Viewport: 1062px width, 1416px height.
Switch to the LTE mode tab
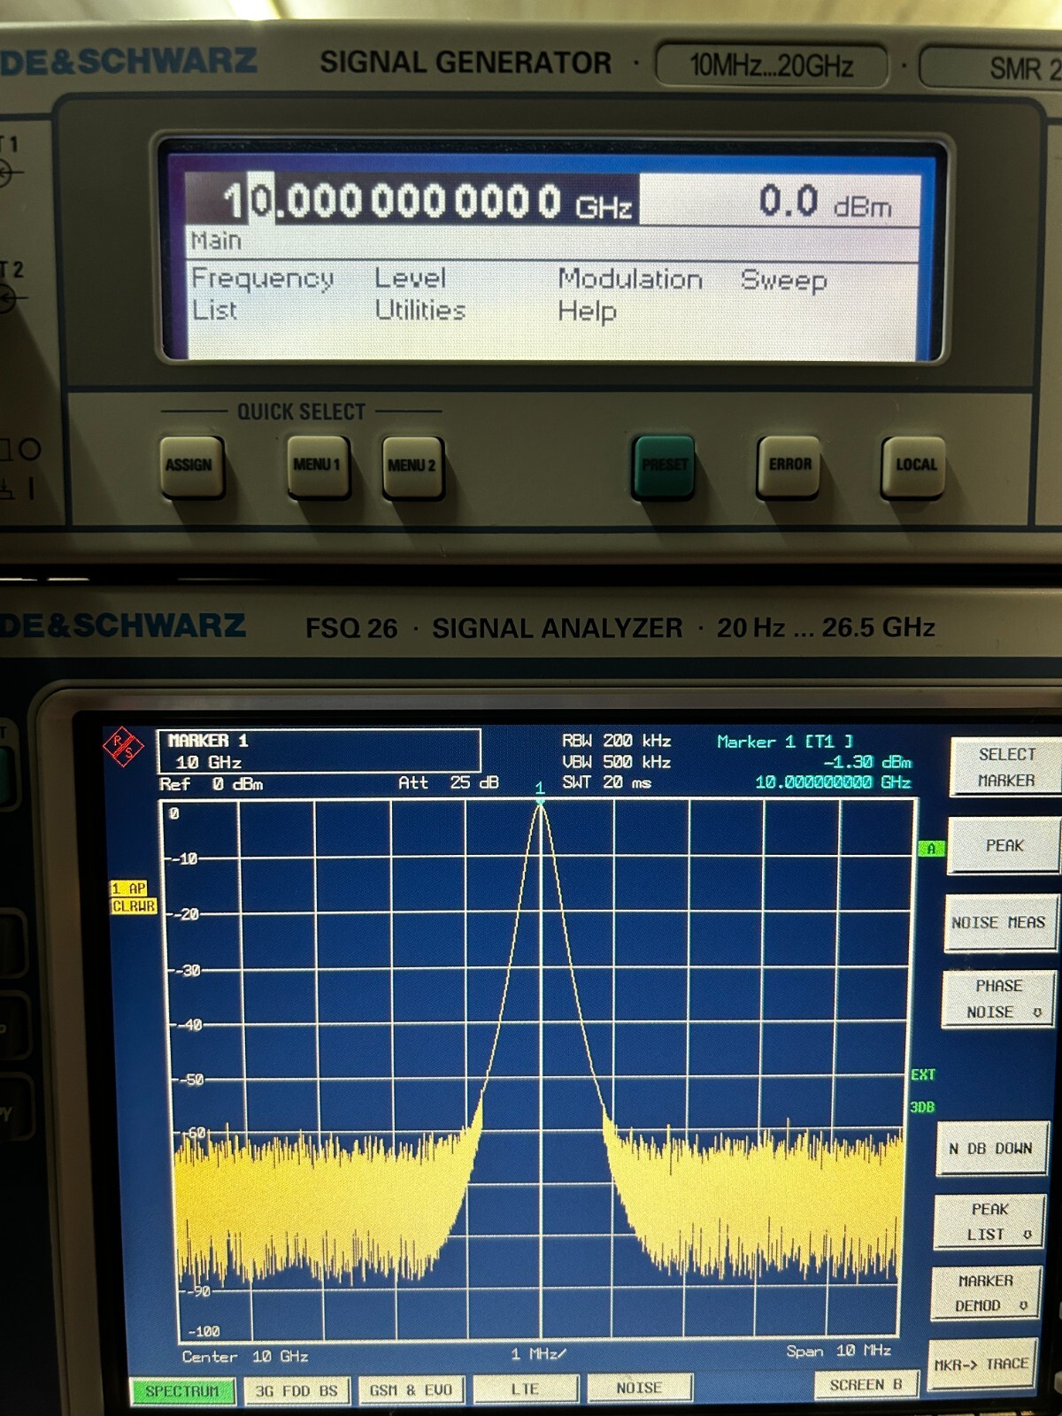click(525, 1389)
